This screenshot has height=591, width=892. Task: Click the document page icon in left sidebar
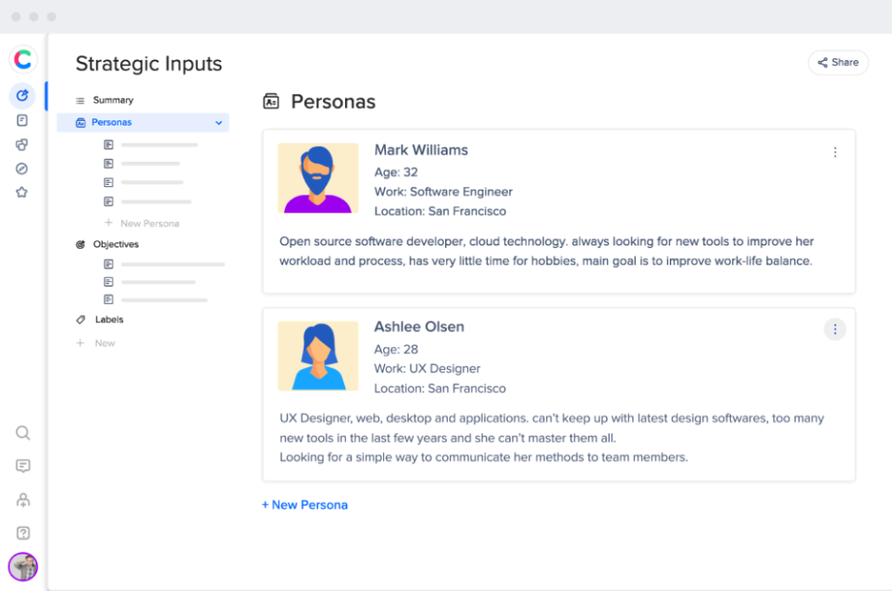(x=23, y=120)
